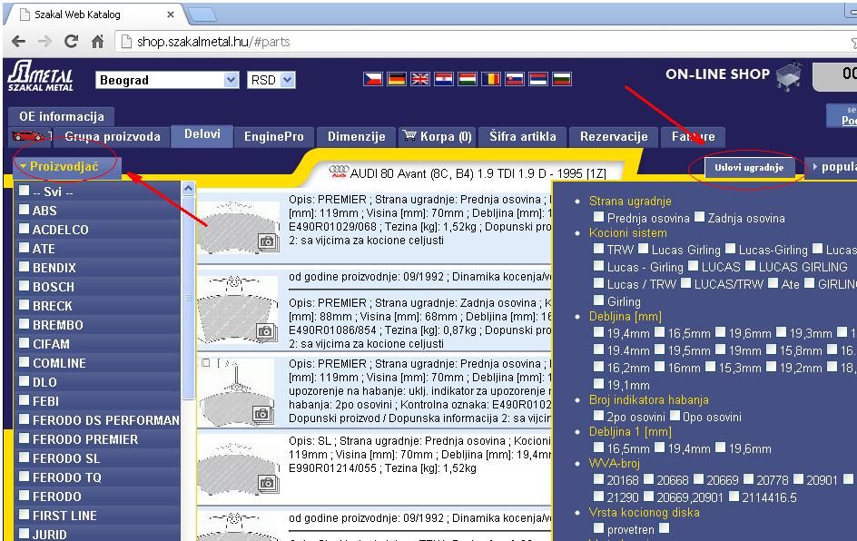Expand the popula... panel tab
The height and width of the screenshot is (541, 857).
click(832, 167)
